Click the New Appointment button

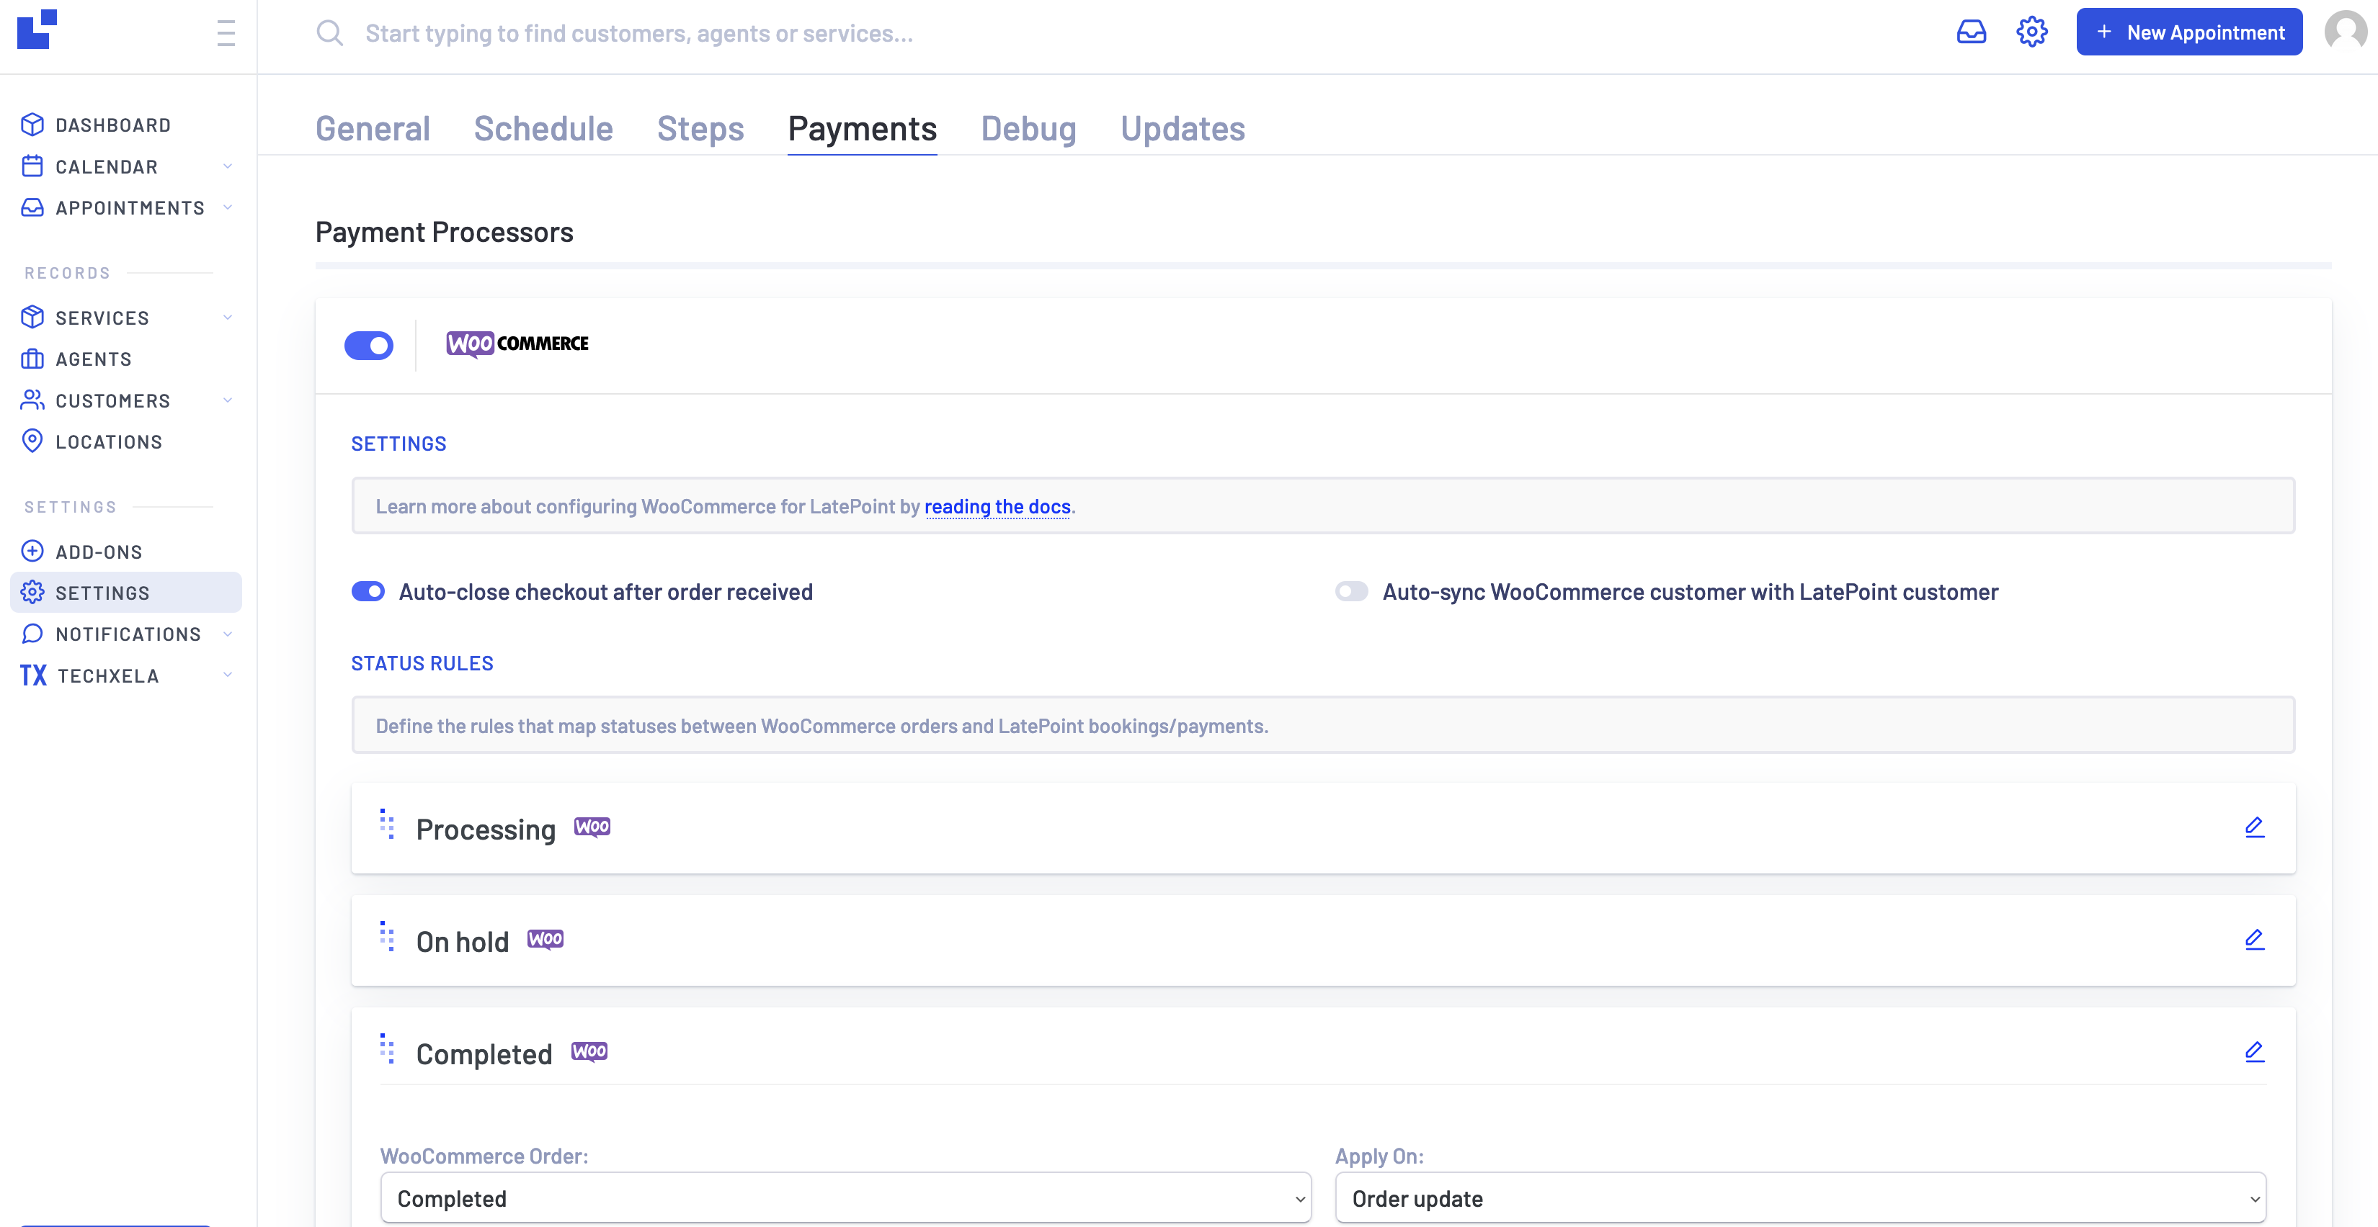click(2188, 32)
